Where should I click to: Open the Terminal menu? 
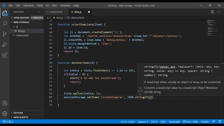tap(65, 6)
